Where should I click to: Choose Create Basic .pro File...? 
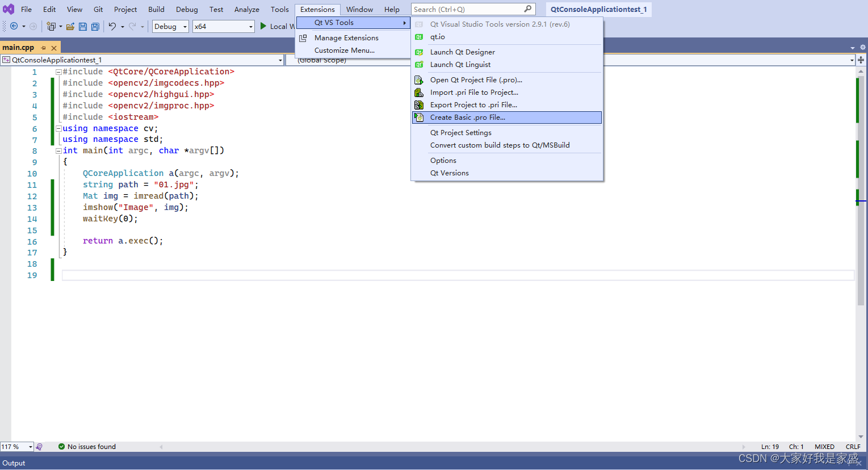coord(507,117)
